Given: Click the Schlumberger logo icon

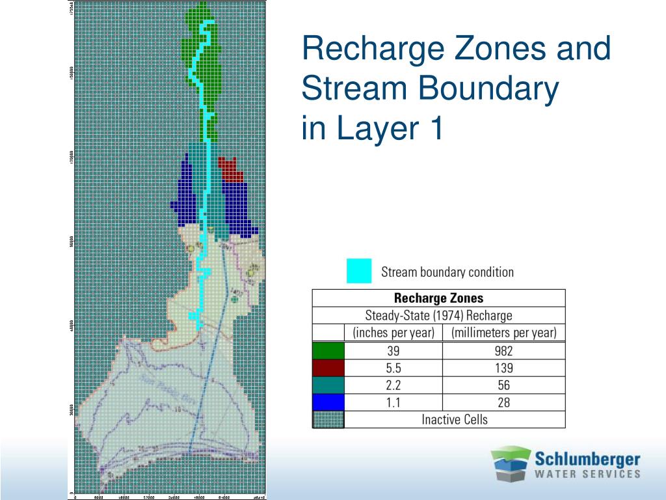Looking at the screenshot, I should (x=509, y=464).
